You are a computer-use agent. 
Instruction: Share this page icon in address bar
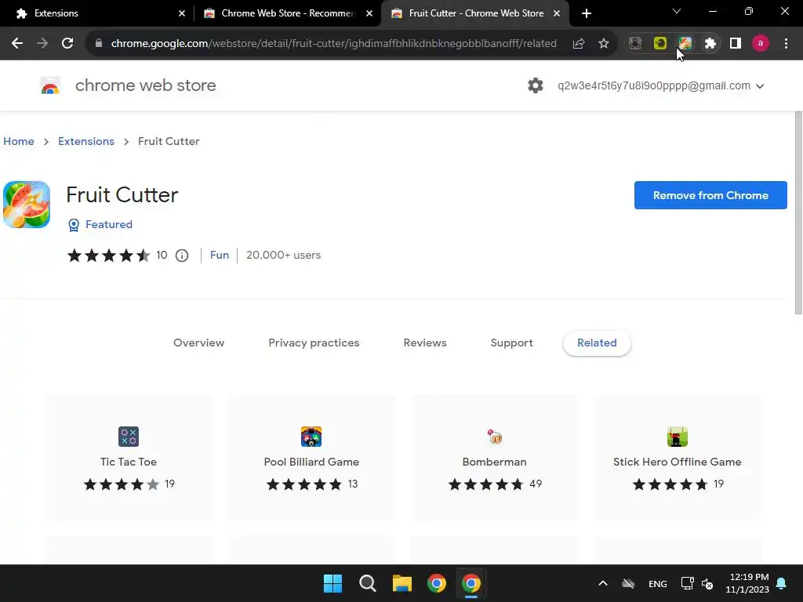[x=579, y=44]
